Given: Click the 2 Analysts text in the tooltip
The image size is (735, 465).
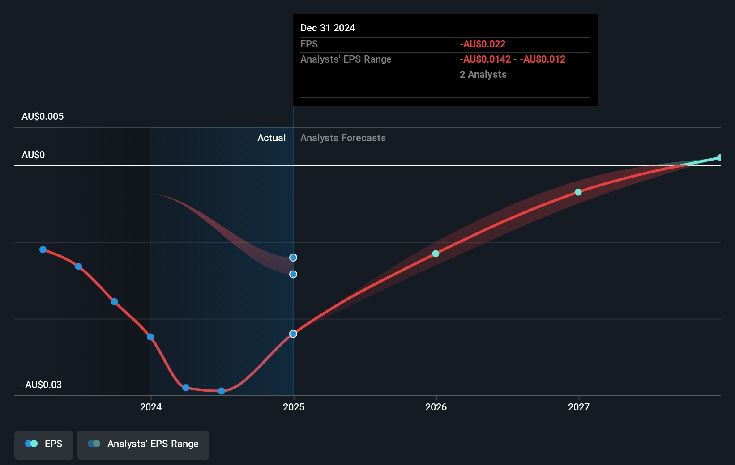Looking at the screenshot, I should click(x=483, y=74).
